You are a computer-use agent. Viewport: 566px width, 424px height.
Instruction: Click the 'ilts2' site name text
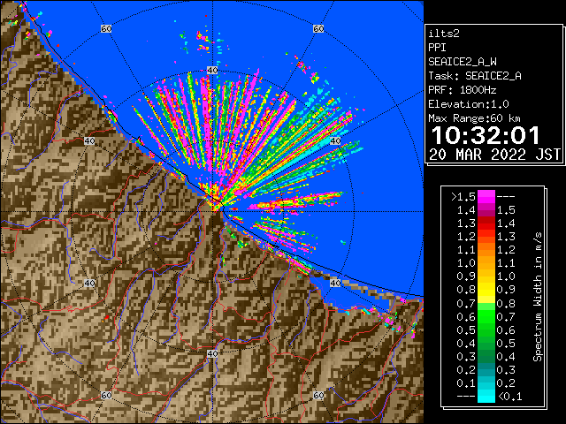tap(444, 34)
